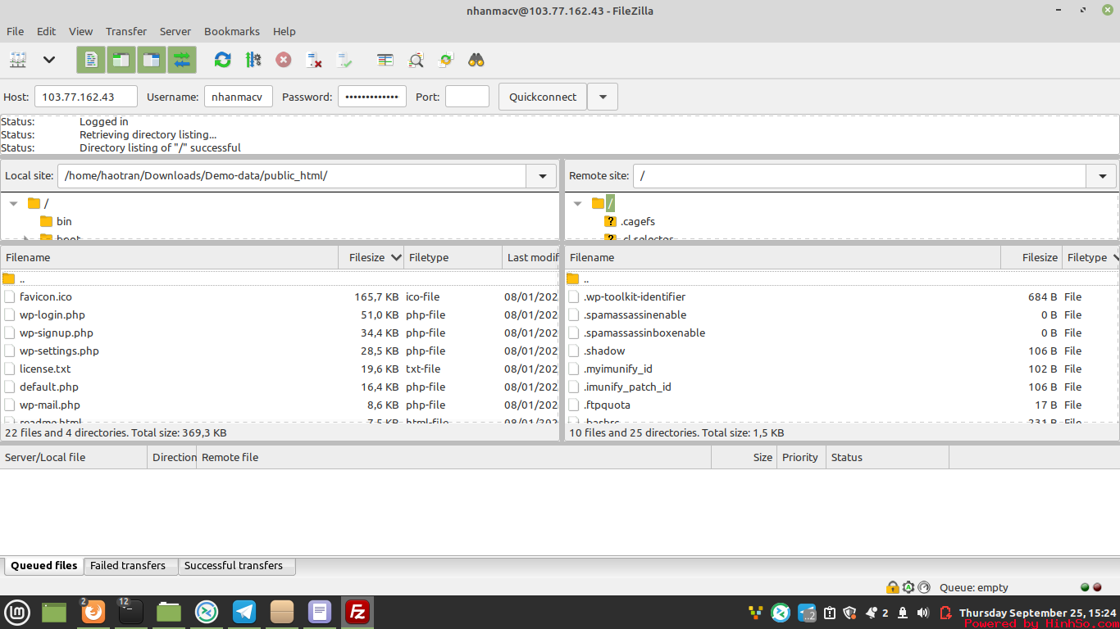Open the Site Manager dropdown arrow
Screen dimensions: 1120x629
click(48, 60)
